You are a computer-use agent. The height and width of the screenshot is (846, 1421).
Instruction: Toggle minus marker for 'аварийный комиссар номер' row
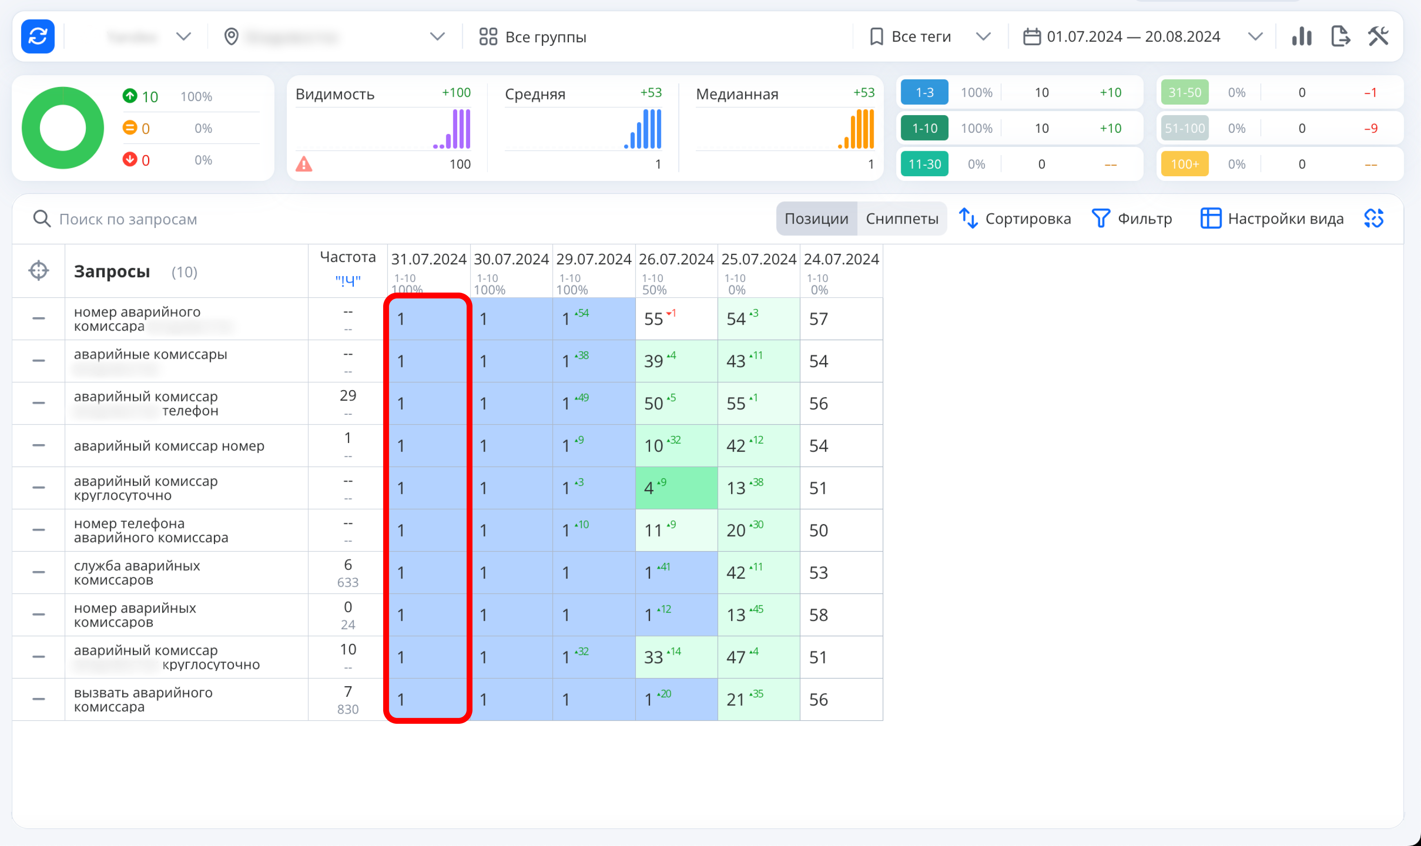39,445
